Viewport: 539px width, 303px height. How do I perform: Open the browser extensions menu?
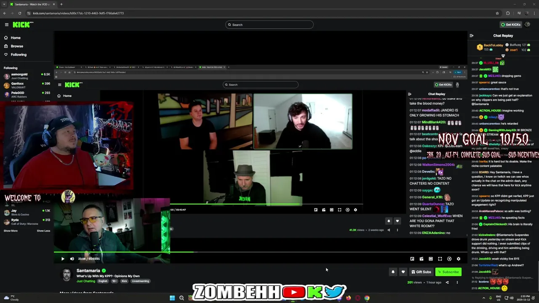coord(508,13)
